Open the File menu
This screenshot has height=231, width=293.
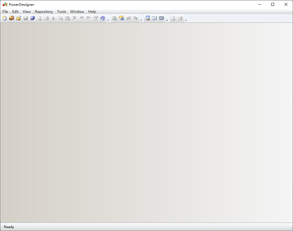tap(5, 12)
